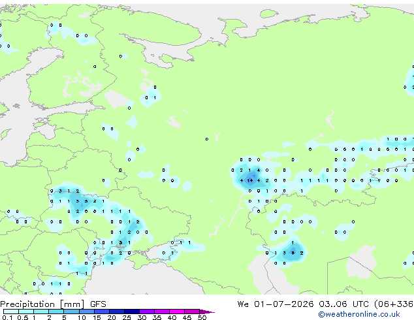Select the 35–40 mm legend swatch
414x320 pixels.
(x=161, y=312)
